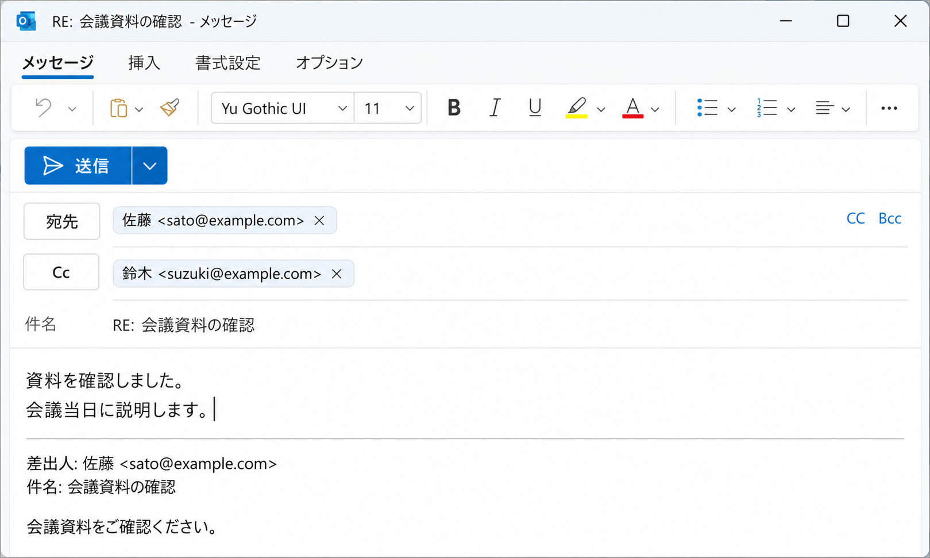The width and height of the screenshot is (930, 558).
Task: Open the 書式設定 tab
Action: pos(228,63)
